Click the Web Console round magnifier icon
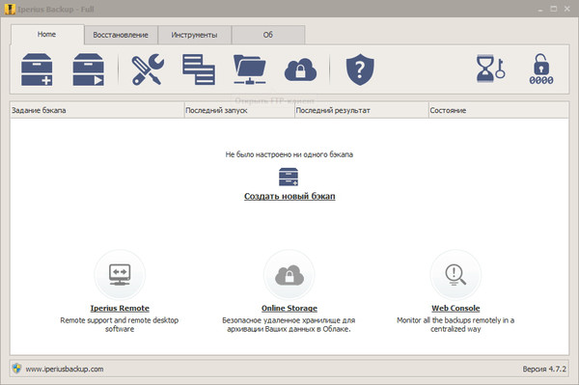This screenshot has height=385, width=579. (x=455, y=275)
